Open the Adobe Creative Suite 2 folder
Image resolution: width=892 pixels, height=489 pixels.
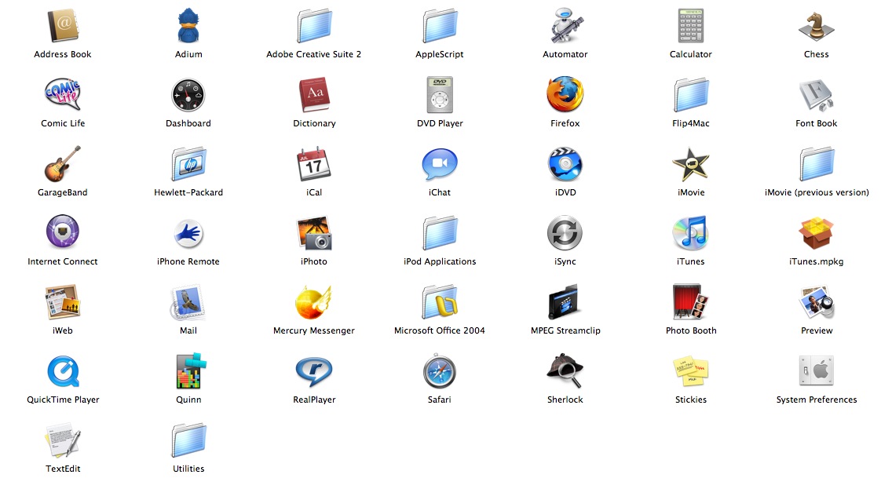[x=314, y=26]
